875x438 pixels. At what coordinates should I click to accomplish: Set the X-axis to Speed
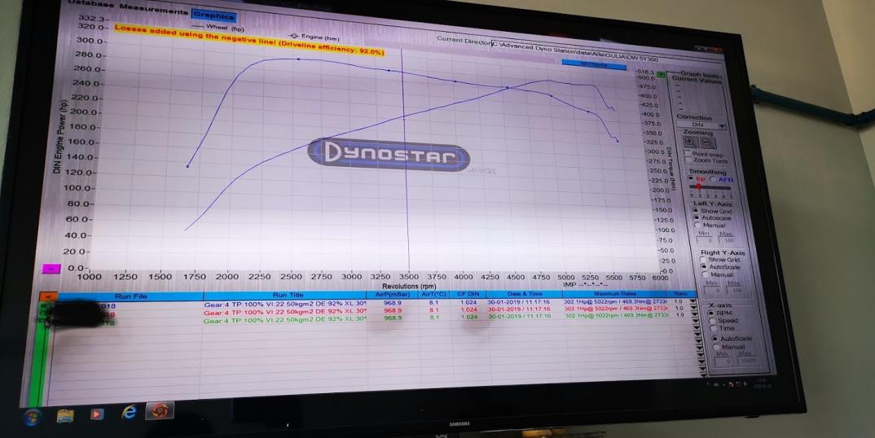(713, 321)
